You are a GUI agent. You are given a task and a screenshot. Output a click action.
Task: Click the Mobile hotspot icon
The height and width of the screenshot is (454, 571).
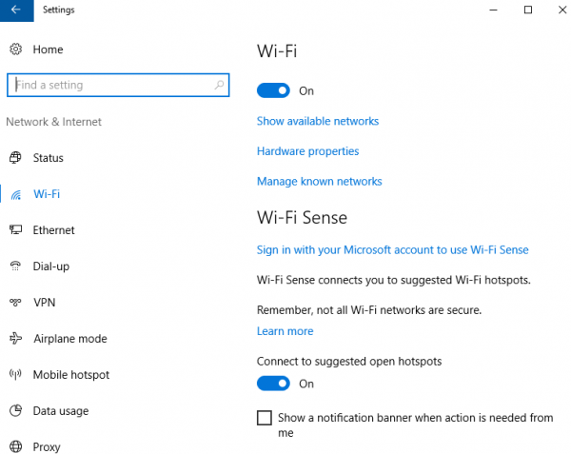click(15, 375)
